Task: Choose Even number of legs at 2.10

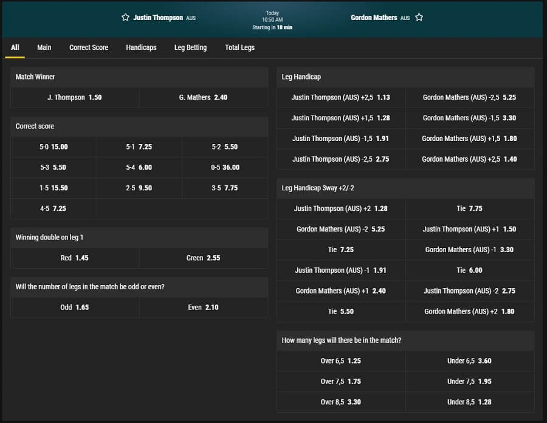Action: [204, 308]
